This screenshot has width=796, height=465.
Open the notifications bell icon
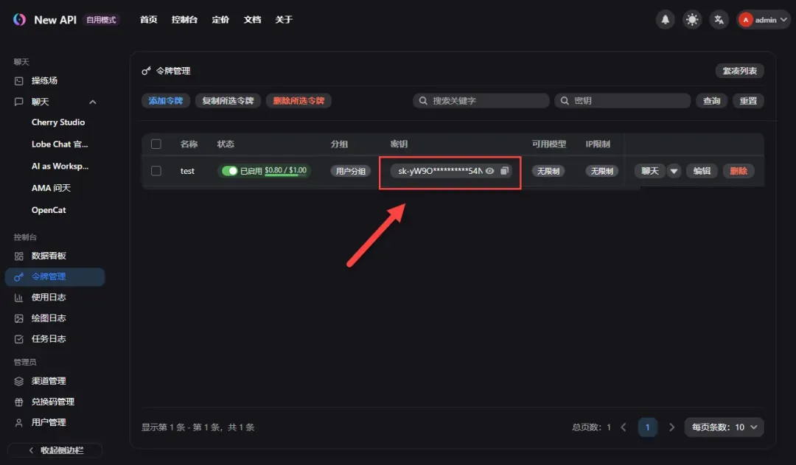[x=665, y=19]
